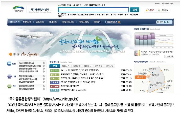Click the teal 검색 search button
This screenshot has height=116, width=181.
tap(134, 10)
